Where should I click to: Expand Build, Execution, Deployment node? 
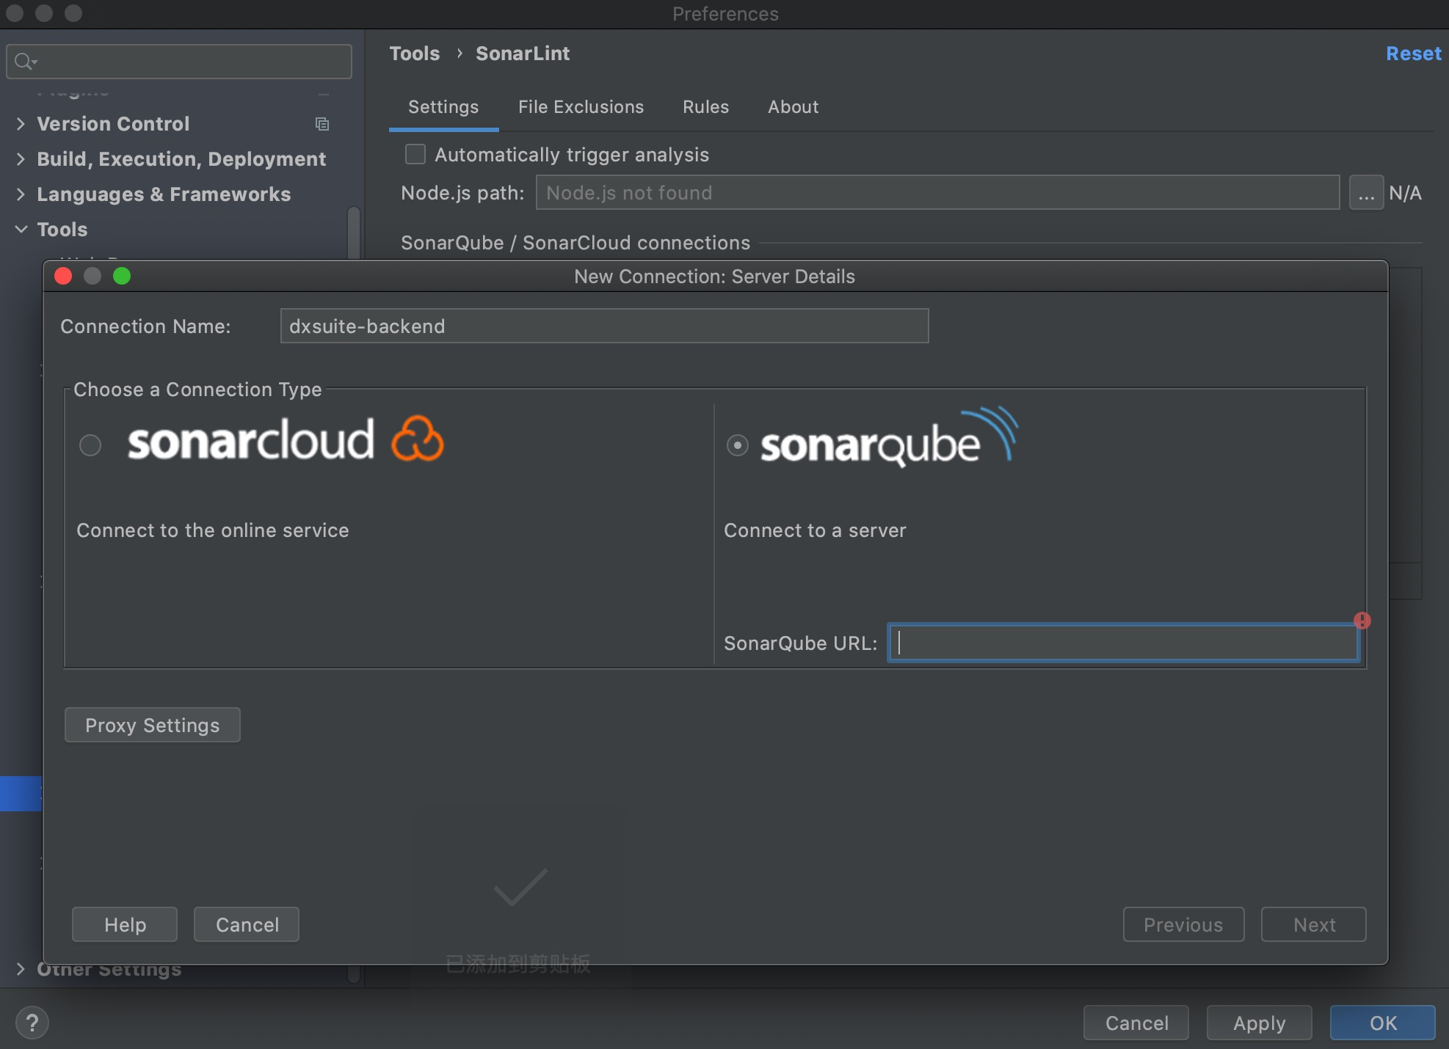(x=21, y=159)
